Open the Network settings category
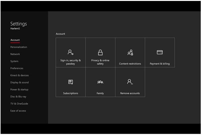The width and height of the screenshot is (204, 135). pyautogui.click(x=15, y=54)
